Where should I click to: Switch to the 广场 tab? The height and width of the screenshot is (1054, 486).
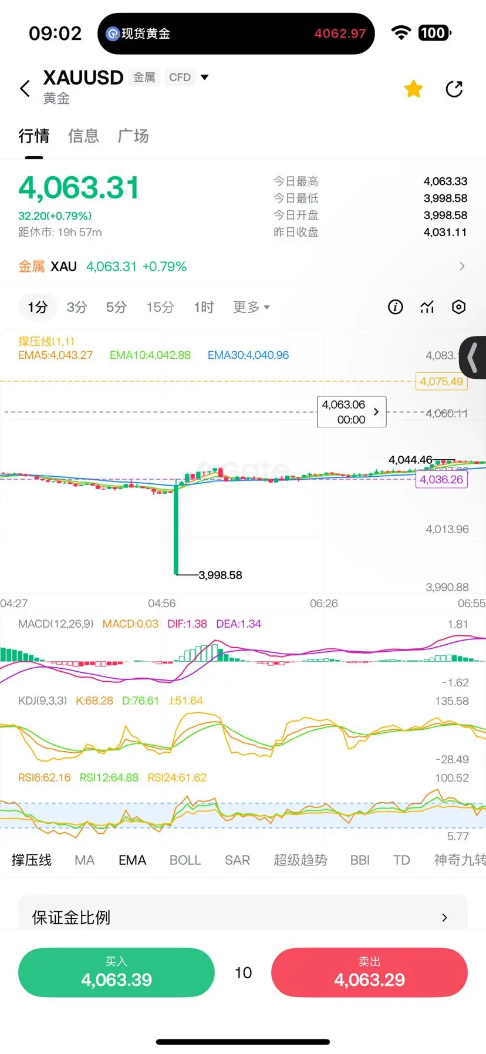click(133, 136)
